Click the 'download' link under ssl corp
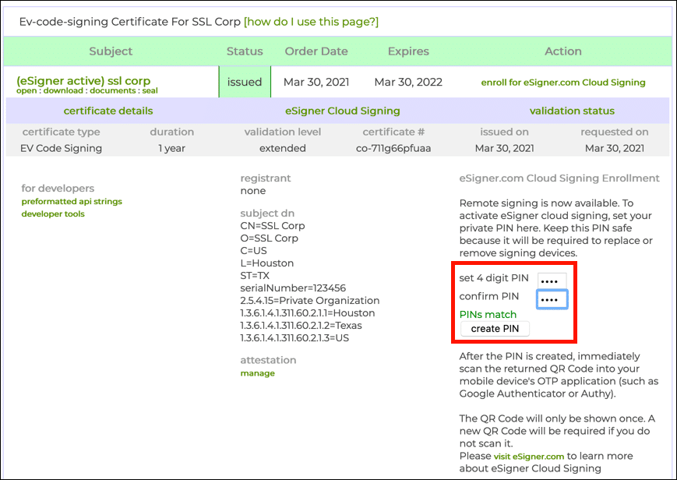 coord(65,90)
